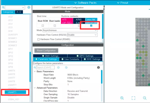This screenshot has height=103, width=150.
Task: Click Data Direction value Receive and Transmit
Action: (x=77, y=91)
